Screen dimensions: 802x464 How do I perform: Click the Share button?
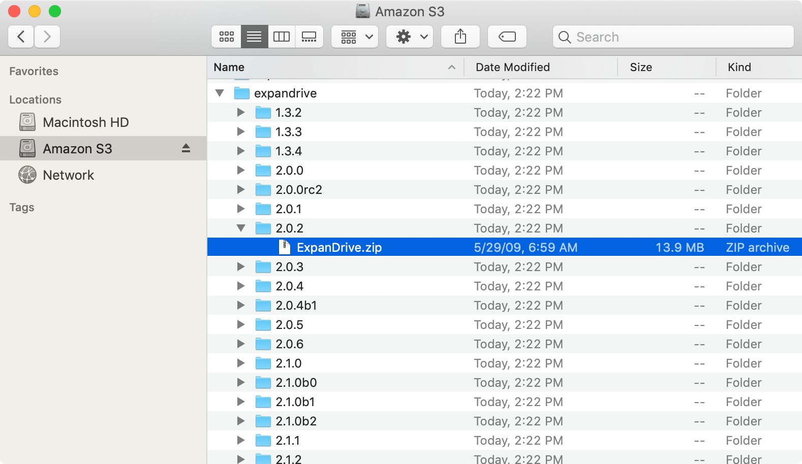460,37
